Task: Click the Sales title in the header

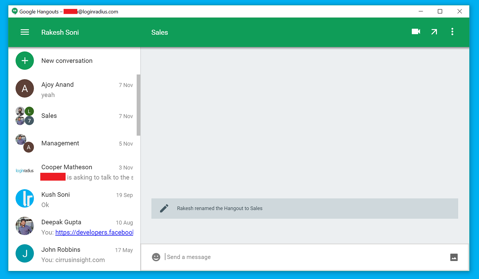Action: click(x=160, y=32)
